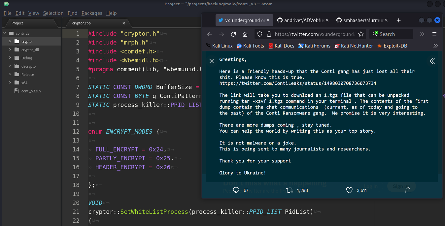Image resolution: width=445 pixels, height=226 pixels.
Task: Open the Kali Tools bookmark
Action: point(251,46)
